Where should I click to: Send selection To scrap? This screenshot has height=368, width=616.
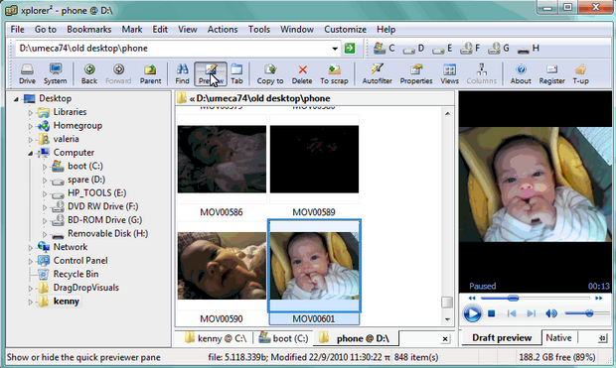pyautogui.click(x=334, y=73)
